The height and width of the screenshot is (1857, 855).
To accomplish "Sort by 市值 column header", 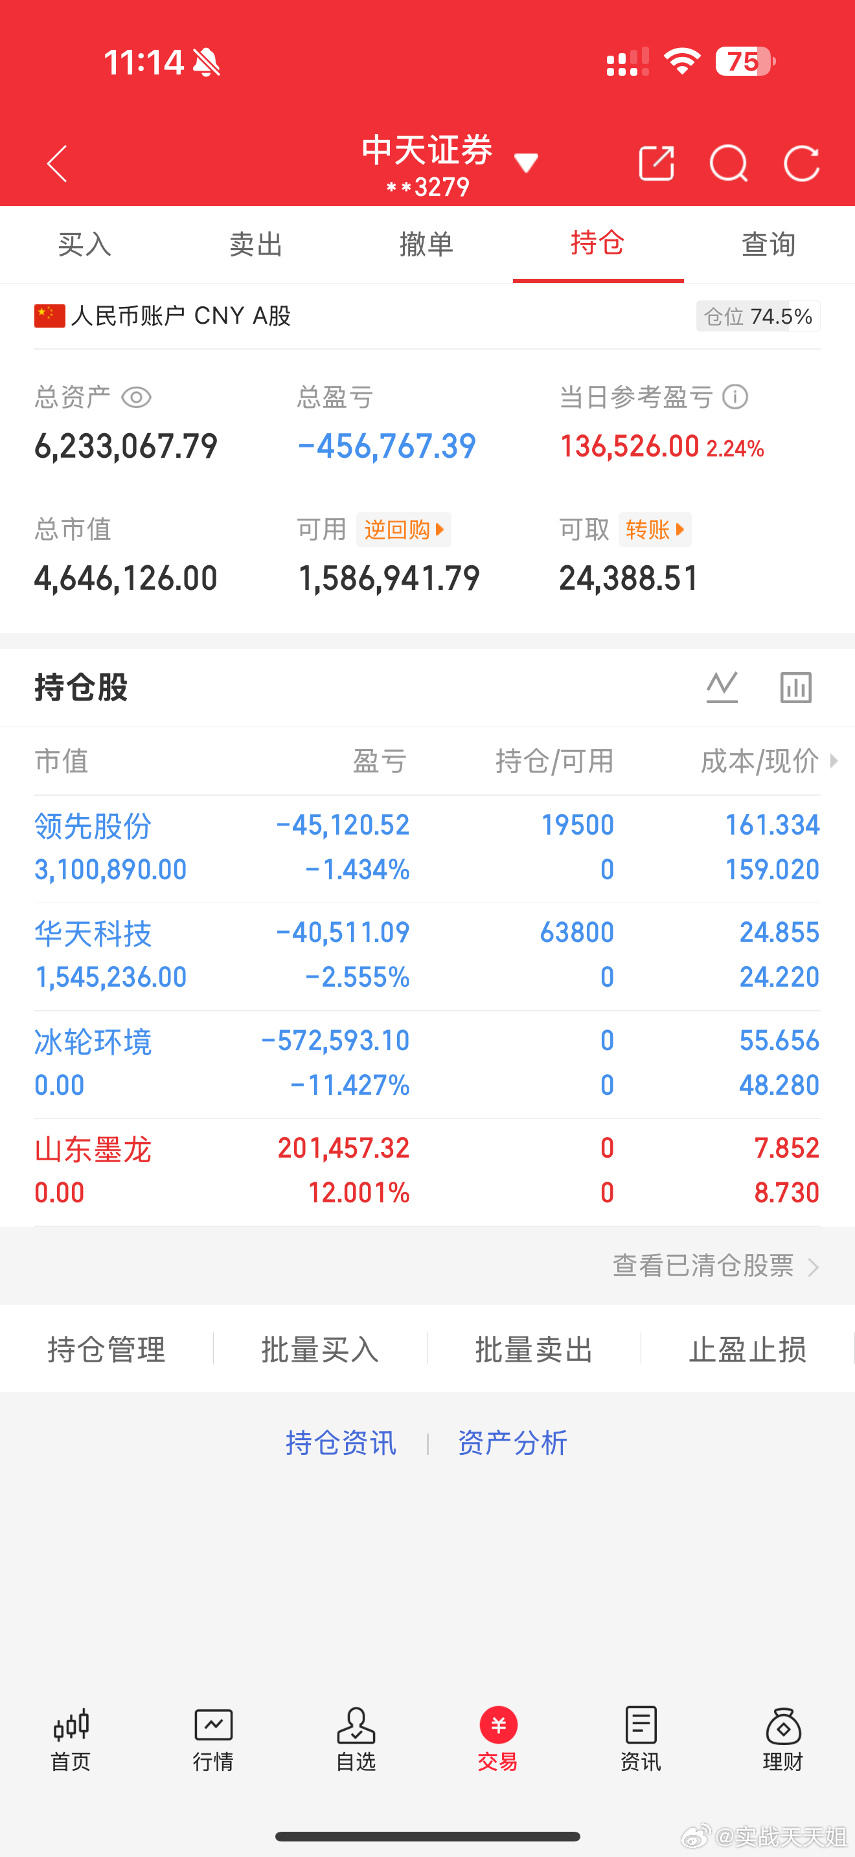I will 62,761.
